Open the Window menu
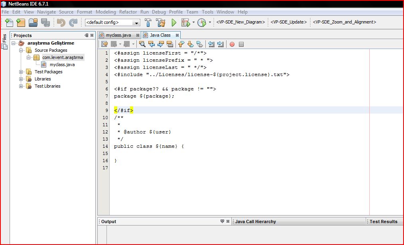404x245 pixels. pyautogui.click(x=225, y=12)
